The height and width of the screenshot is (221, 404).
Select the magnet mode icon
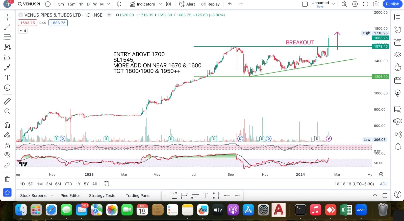point(7,125)
